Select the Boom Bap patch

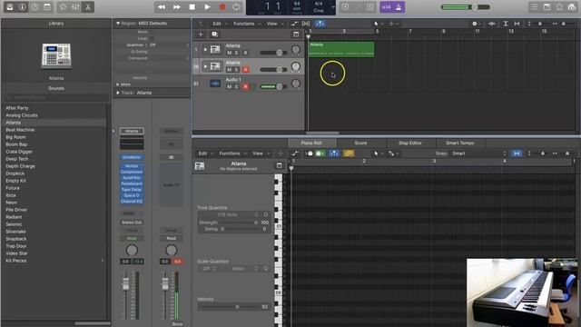coord(16,144)
